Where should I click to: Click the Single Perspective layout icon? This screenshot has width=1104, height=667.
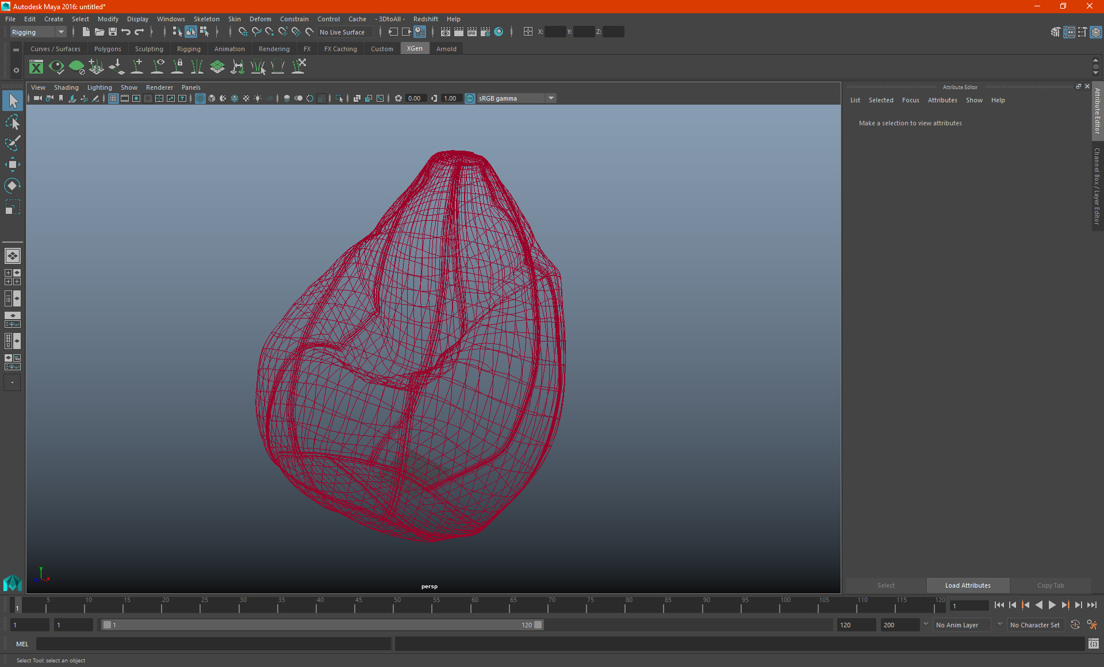(13, 256)
